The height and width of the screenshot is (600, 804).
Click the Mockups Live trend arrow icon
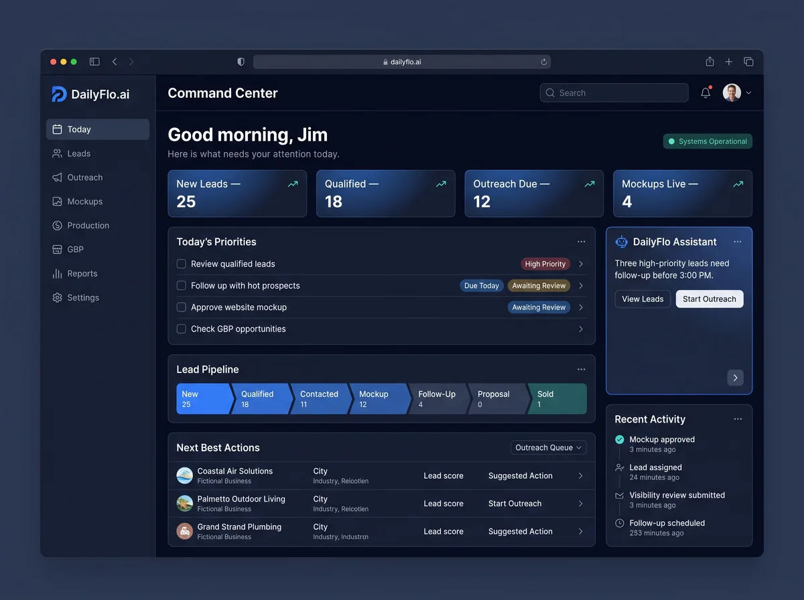click(x=738, y=183)
